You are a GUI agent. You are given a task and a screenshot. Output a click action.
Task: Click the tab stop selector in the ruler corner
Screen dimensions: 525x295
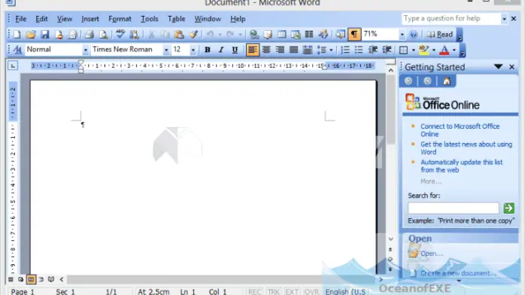tap(13, 65)
